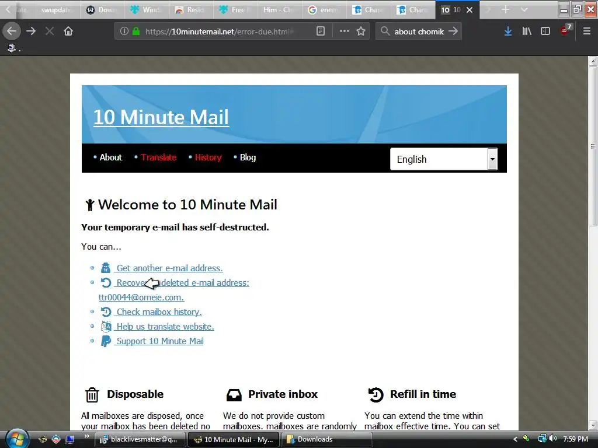Open the Translate menu item
The width and height of the screenshot is (598, 448).
(159, 157)
